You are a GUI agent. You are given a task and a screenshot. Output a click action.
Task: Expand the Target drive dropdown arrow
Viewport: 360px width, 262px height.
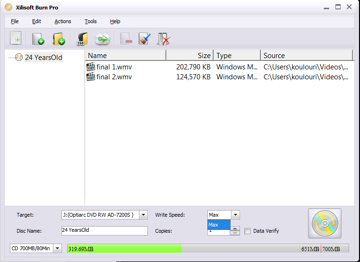(x=144, y=215)
